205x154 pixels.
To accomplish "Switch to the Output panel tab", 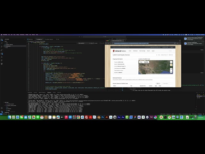I will [35, 92].
